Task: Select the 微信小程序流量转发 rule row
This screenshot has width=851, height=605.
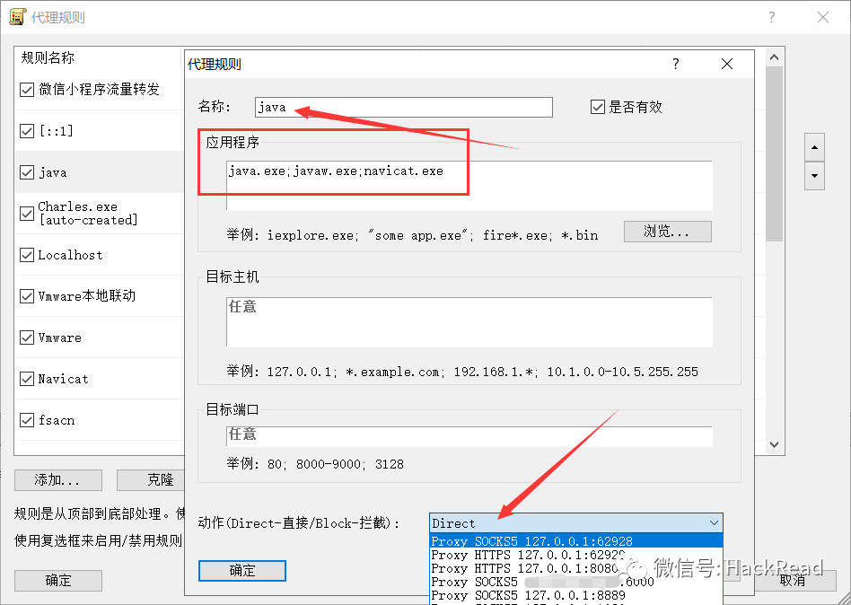Action: coord(99,90)
